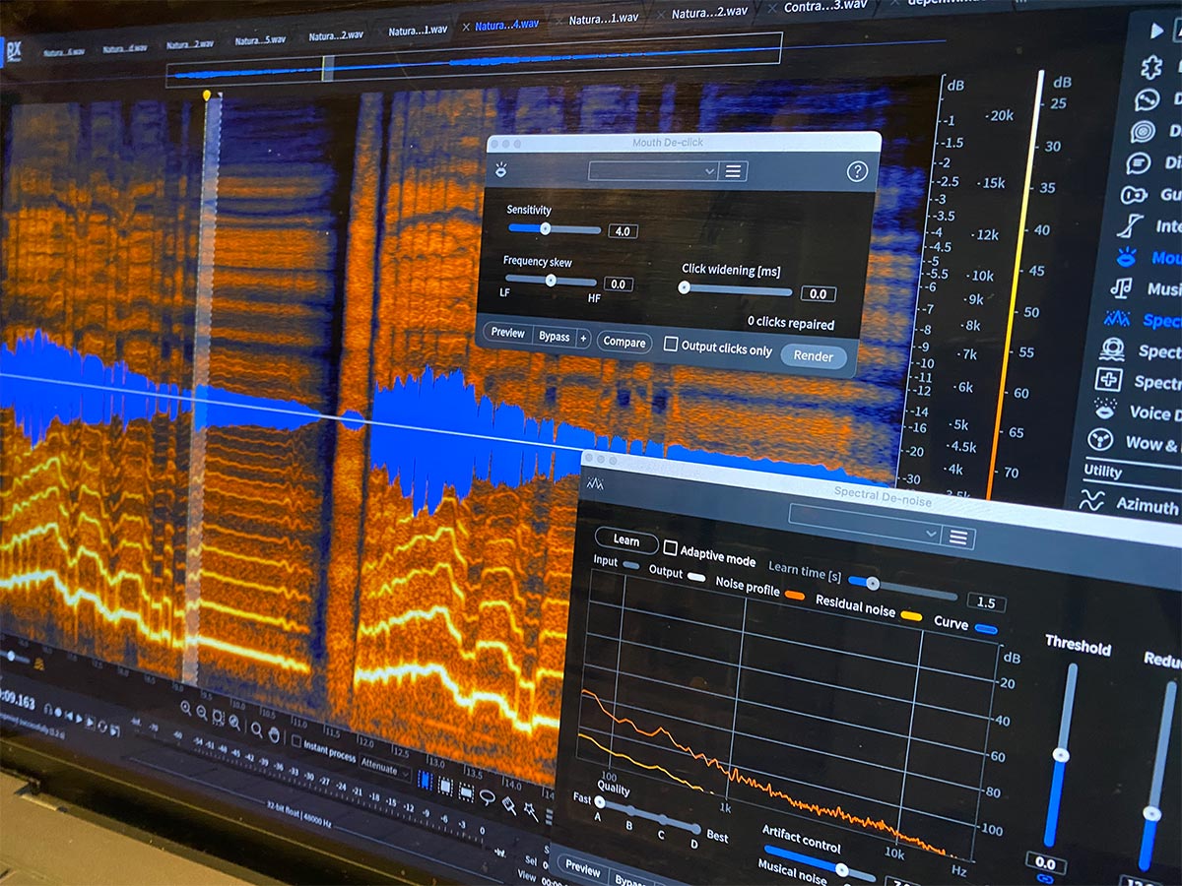Open the Mouth De-click preset dropdown

click(x=654, y=171)
